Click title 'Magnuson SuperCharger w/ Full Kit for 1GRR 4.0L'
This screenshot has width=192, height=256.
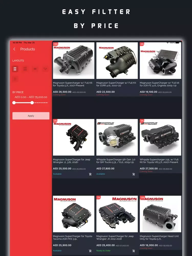coord(116,84)
